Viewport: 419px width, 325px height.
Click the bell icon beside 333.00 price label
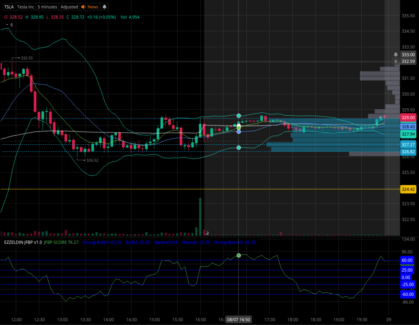(396, 54)
